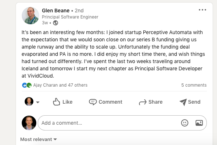The image size is (217, 145).
Task: Open Glen Beane's profile name link
Action: (56, 11)
